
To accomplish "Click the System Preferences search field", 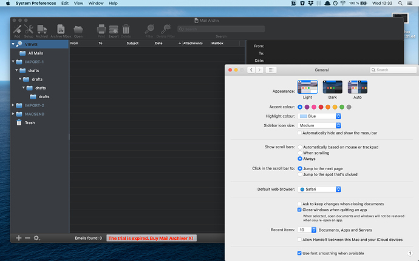I will pyautogui.click(x=393, y=70).
